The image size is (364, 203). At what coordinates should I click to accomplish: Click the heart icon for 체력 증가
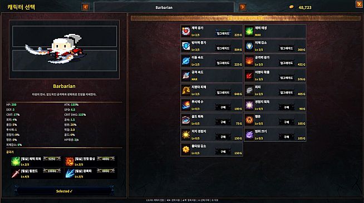(186, 31)
